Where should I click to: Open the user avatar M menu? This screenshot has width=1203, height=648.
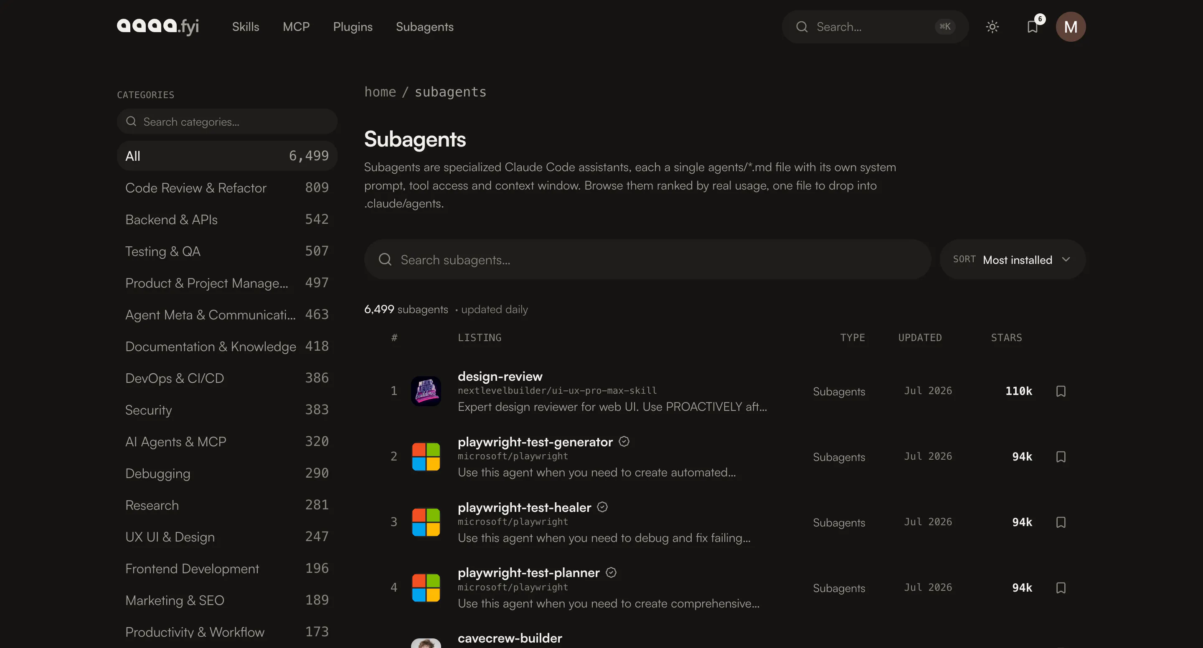pos(1070,27)
